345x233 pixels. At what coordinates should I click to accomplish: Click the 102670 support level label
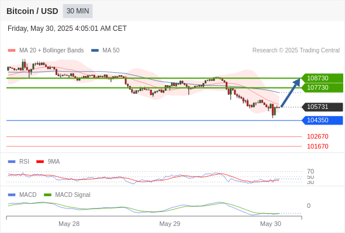318,136
